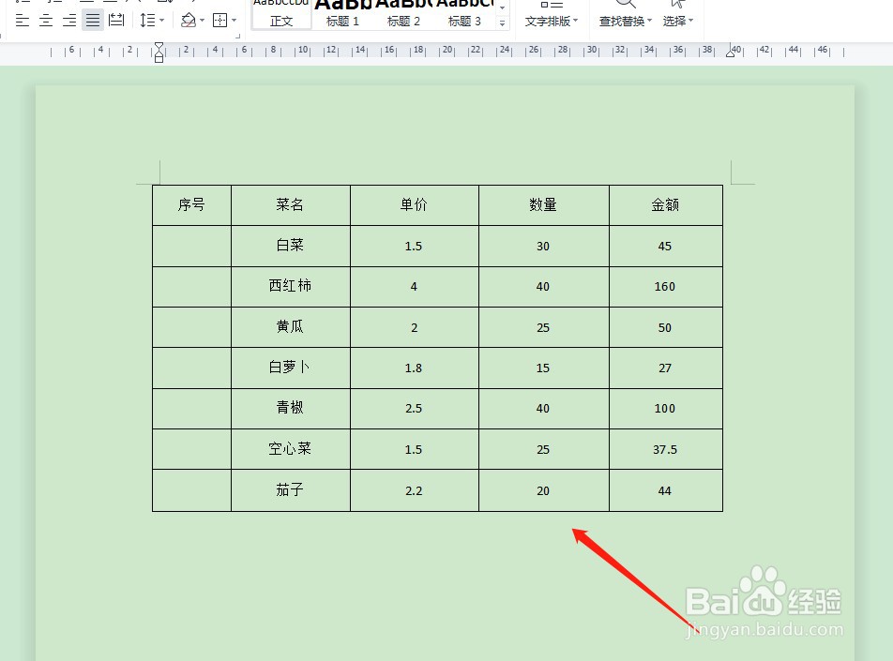Apply justify alignment

[x=92, y=20]
